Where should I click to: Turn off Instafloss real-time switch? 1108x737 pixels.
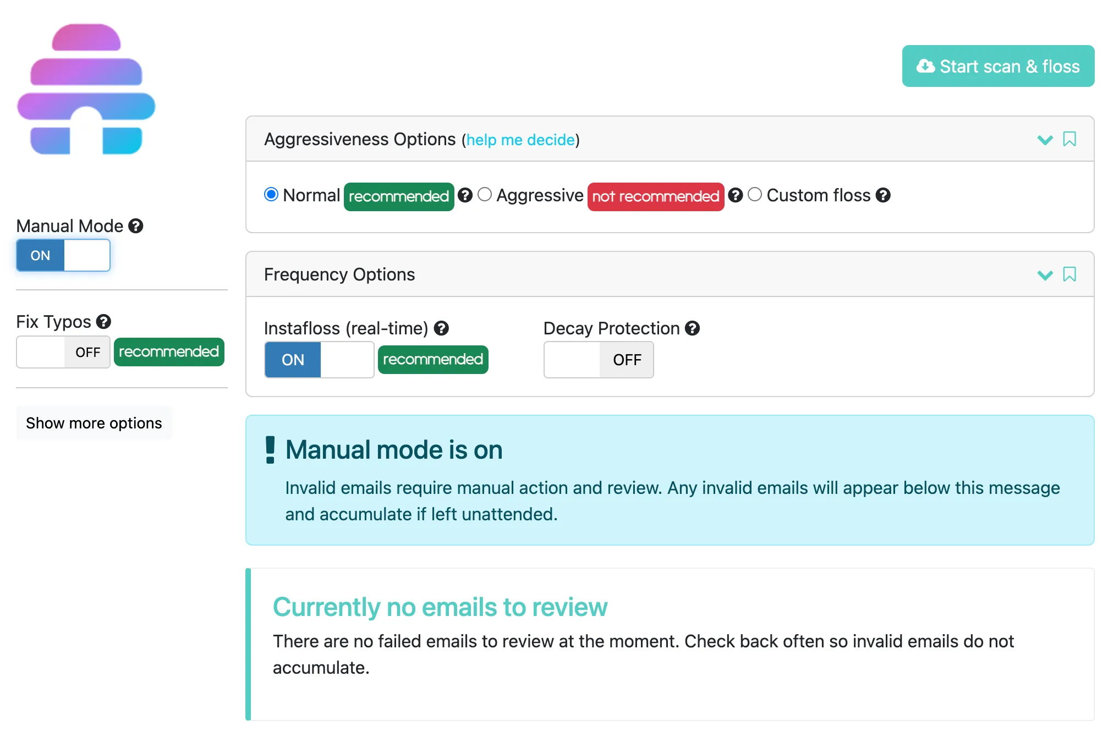[x=319, y=360]
